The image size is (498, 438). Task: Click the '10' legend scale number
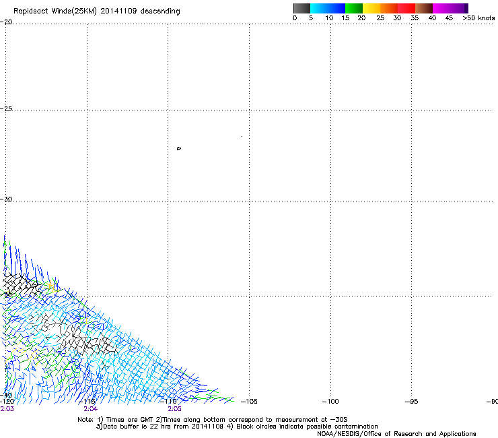tap(329, 18)
